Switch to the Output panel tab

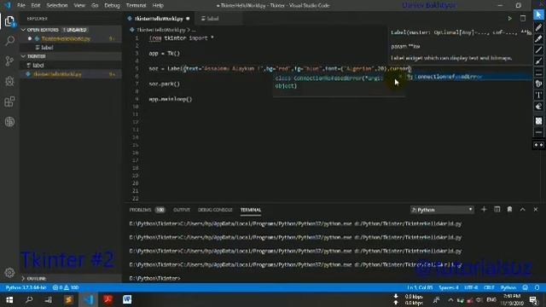(x=182, y=210)
